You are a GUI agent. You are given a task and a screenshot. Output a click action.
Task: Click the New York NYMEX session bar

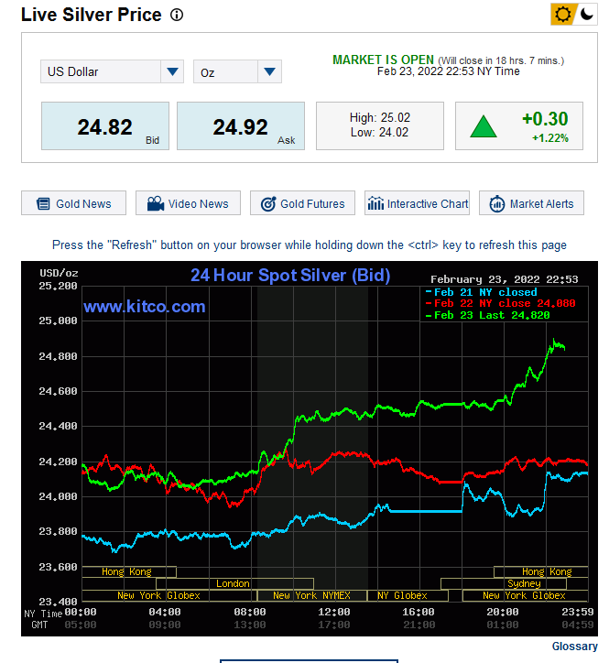tap(311, 595)
